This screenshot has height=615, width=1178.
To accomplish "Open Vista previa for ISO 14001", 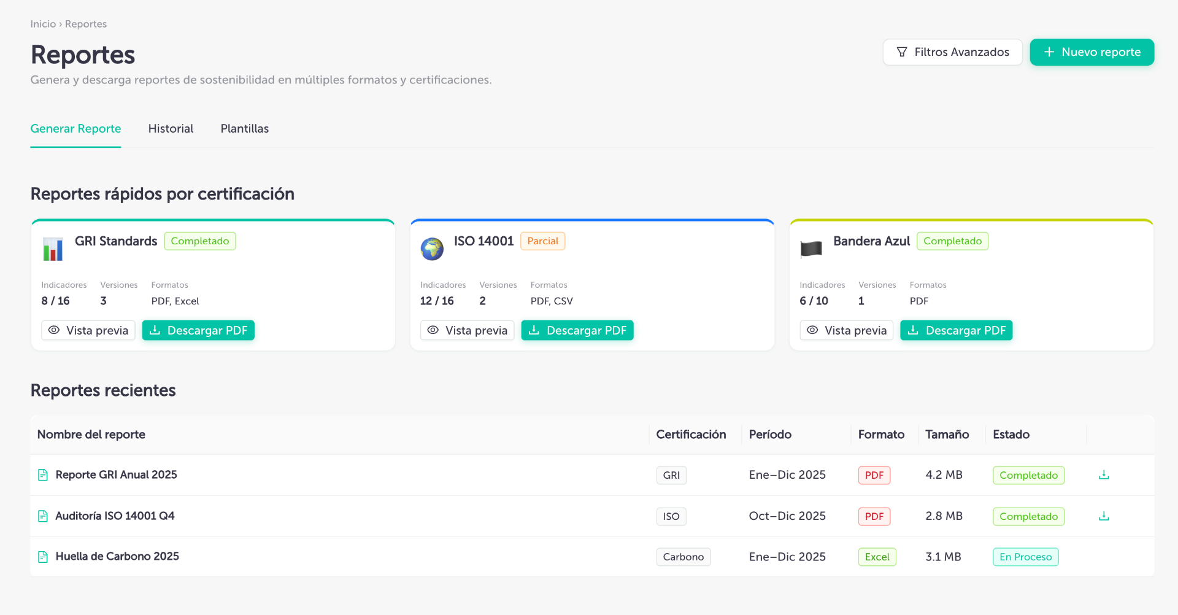I will click(468, 330).
